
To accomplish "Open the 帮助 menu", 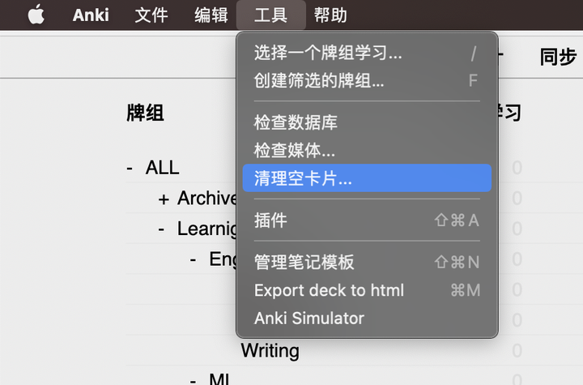I will click(x=330, y=15).
